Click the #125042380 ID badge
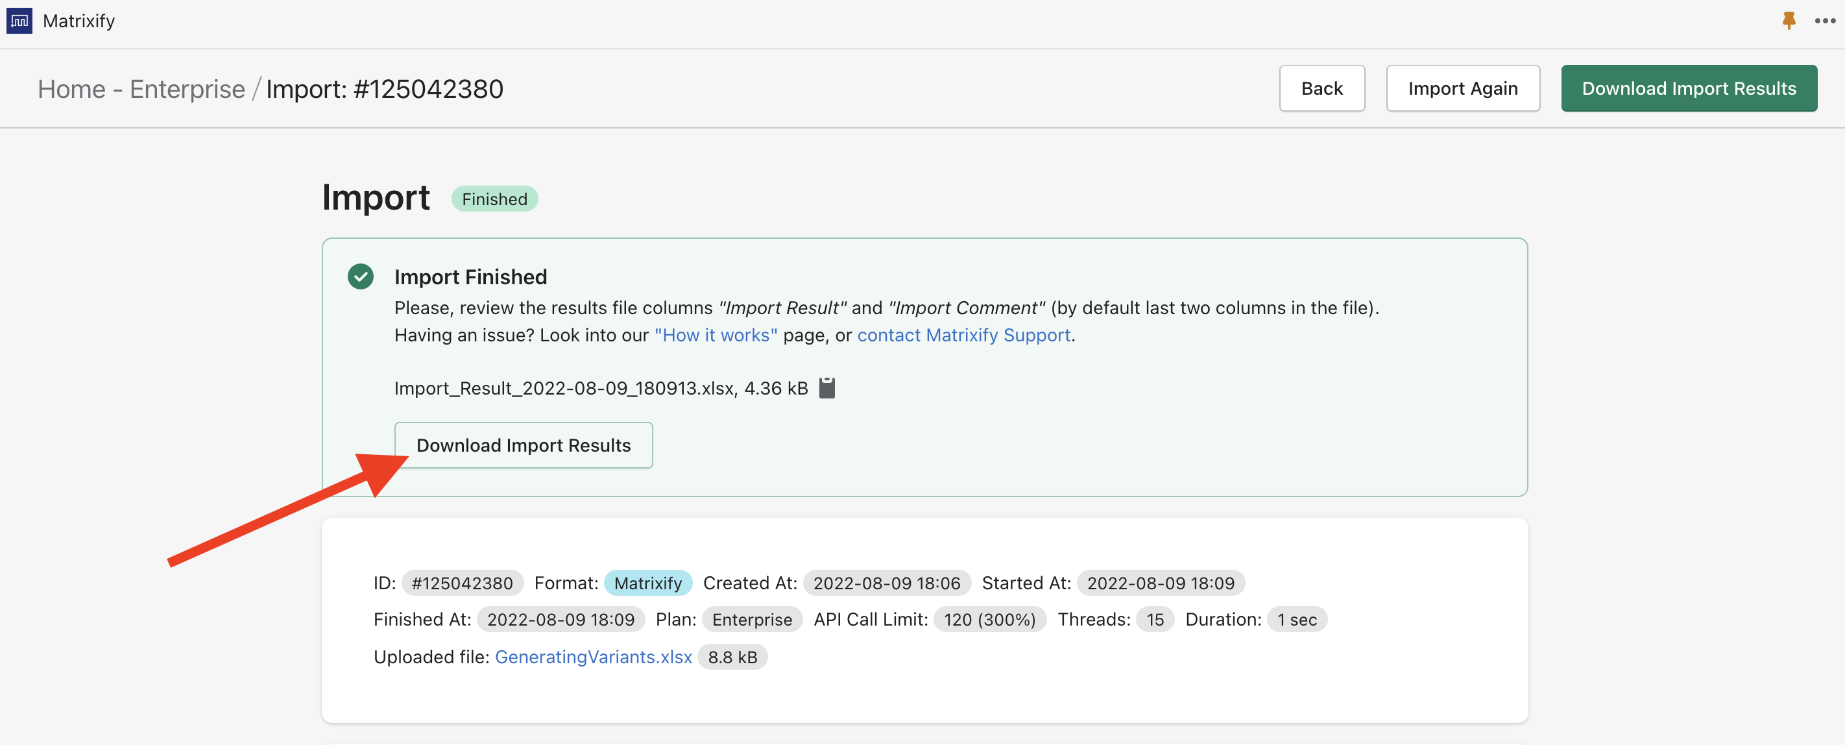Image resolution: width=1845 pixels, height=745 pixels. [462, 582]
